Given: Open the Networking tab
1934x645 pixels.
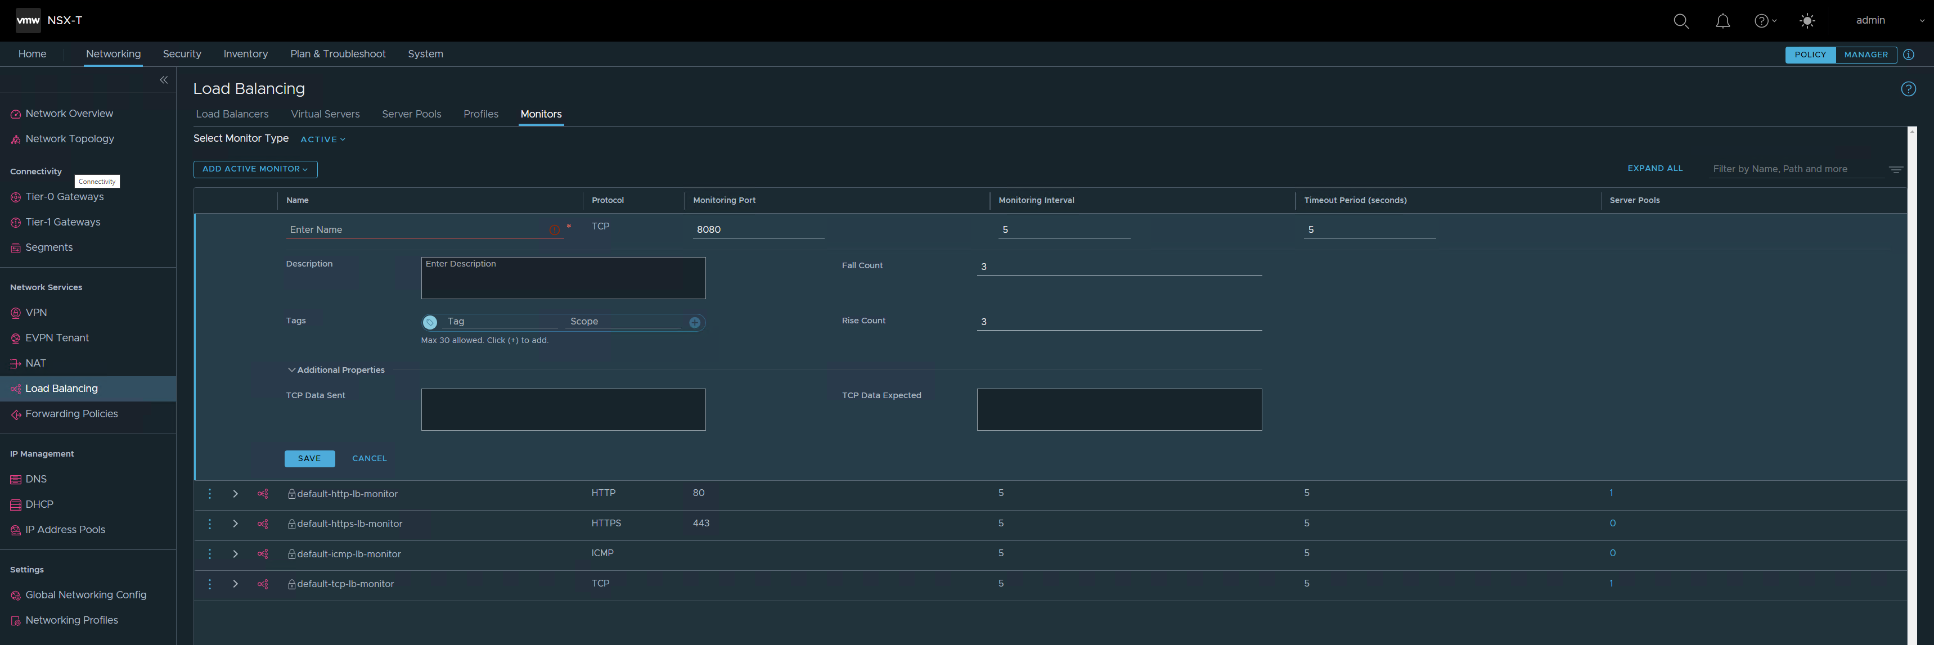Looking at the screenshot, I should 114,54.
